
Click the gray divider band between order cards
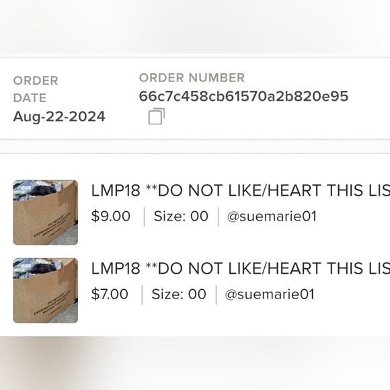point(195,147)
